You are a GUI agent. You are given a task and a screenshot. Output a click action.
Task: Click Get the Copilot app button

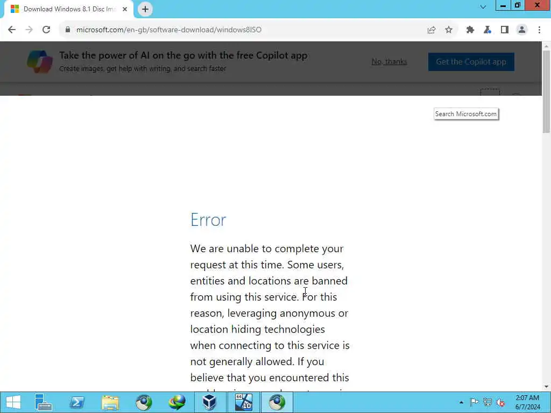(x=471, y=62)
